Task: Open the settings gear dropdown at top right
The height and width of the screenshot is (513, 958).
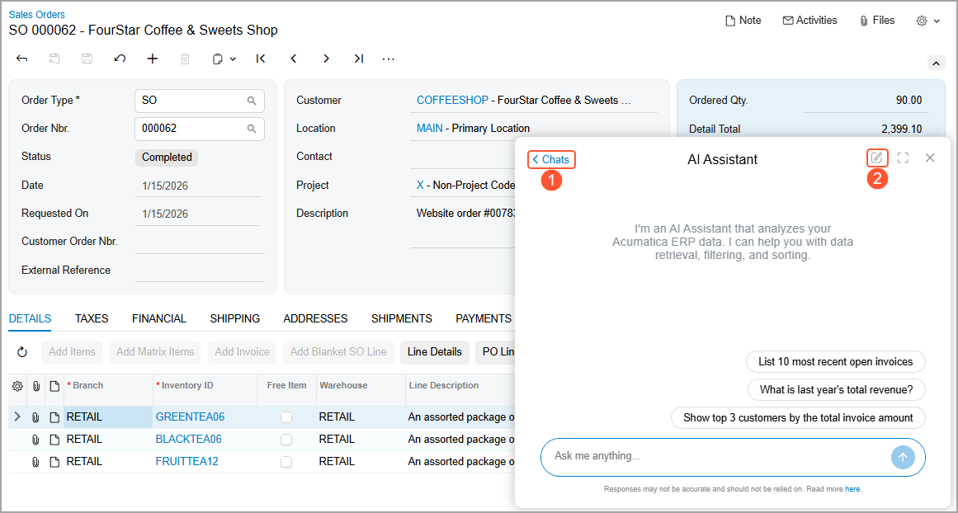Action: 928,21
